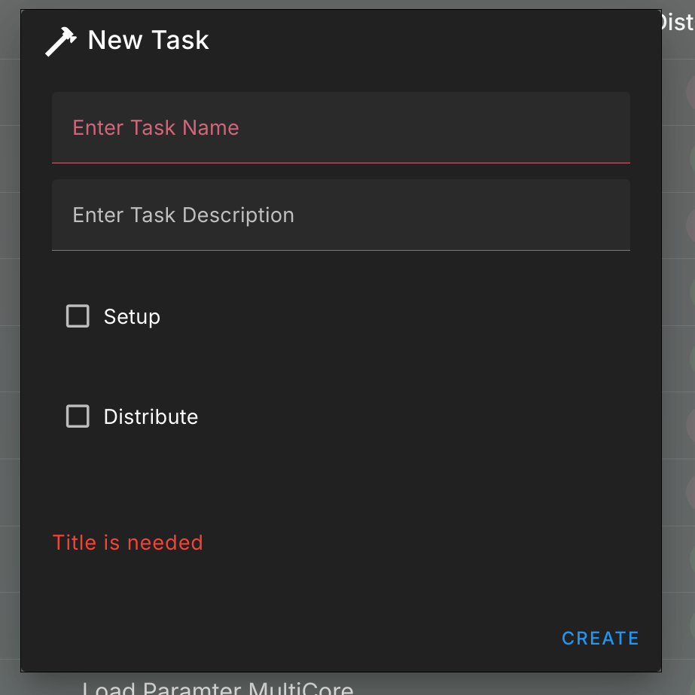
Task: Focus the Enter Task Name field
Action: point(341,128)
